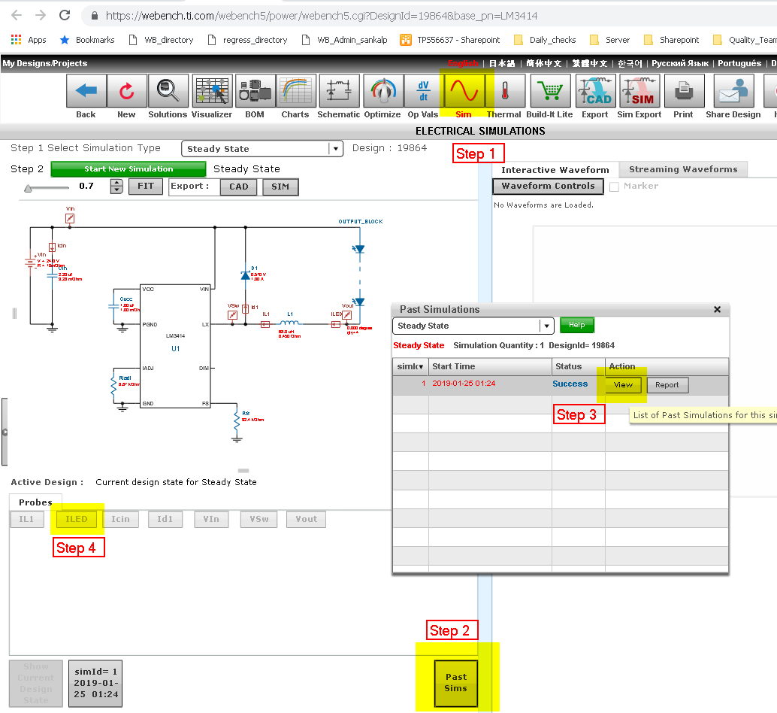The image size is (777, 713).
Task: Click the Vin probe marker in schematic
Action: pyautogui.click(x=70, y=218)
